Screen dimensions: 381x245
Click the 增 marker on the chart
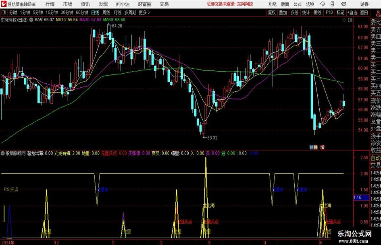(x=323, y=147)
